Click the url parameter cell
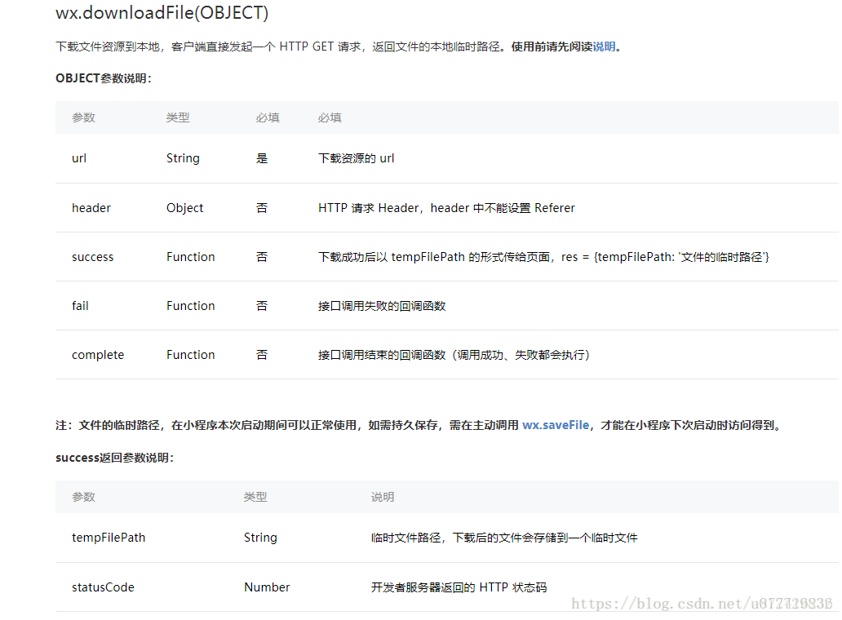842x620 pixels. coord(79,158)
